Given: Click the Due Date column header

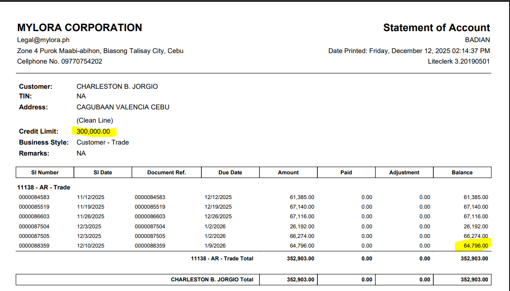Looking at the screenshot, I should [x=230, y=172].
